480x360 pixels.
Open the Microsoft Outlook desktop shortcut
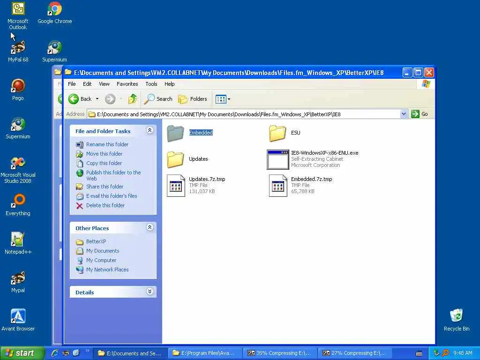coord(18,16)
